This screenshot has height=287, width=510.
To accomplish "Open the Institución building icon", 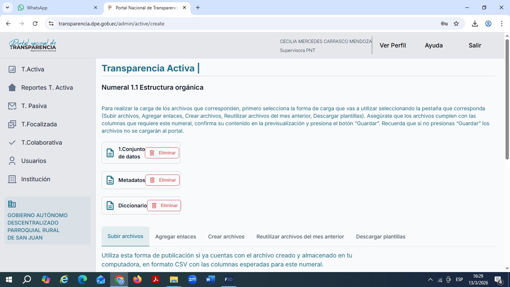I will [12, 179].
